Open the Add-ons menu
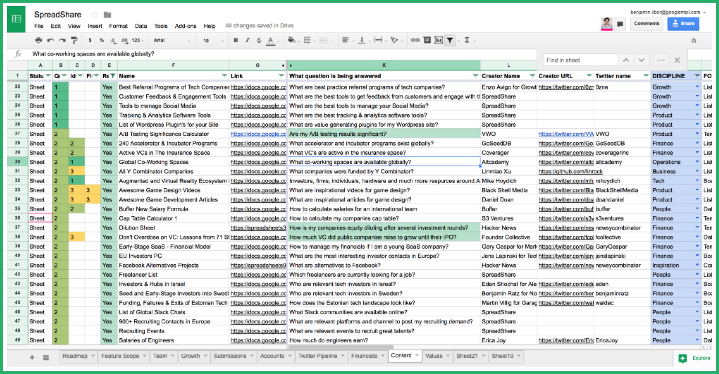The width and height of the screenshot is (719, 374). [x=185, y=26]
